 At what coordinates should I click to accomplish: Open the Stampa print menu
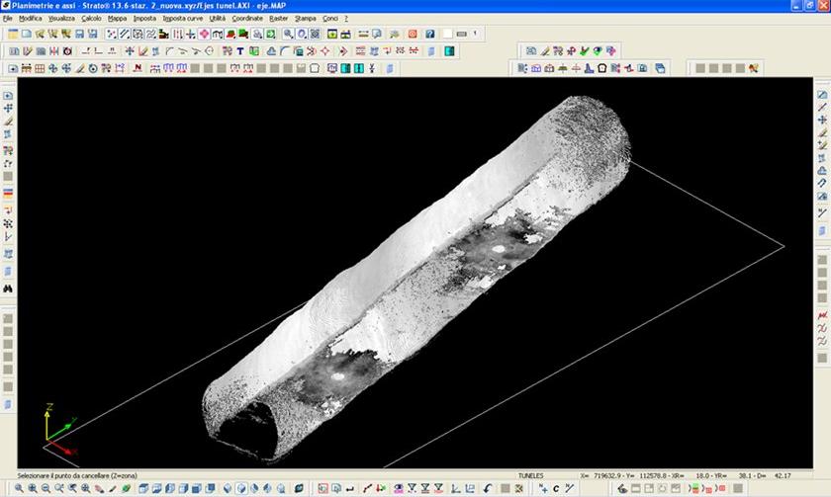tap(305, 18)
